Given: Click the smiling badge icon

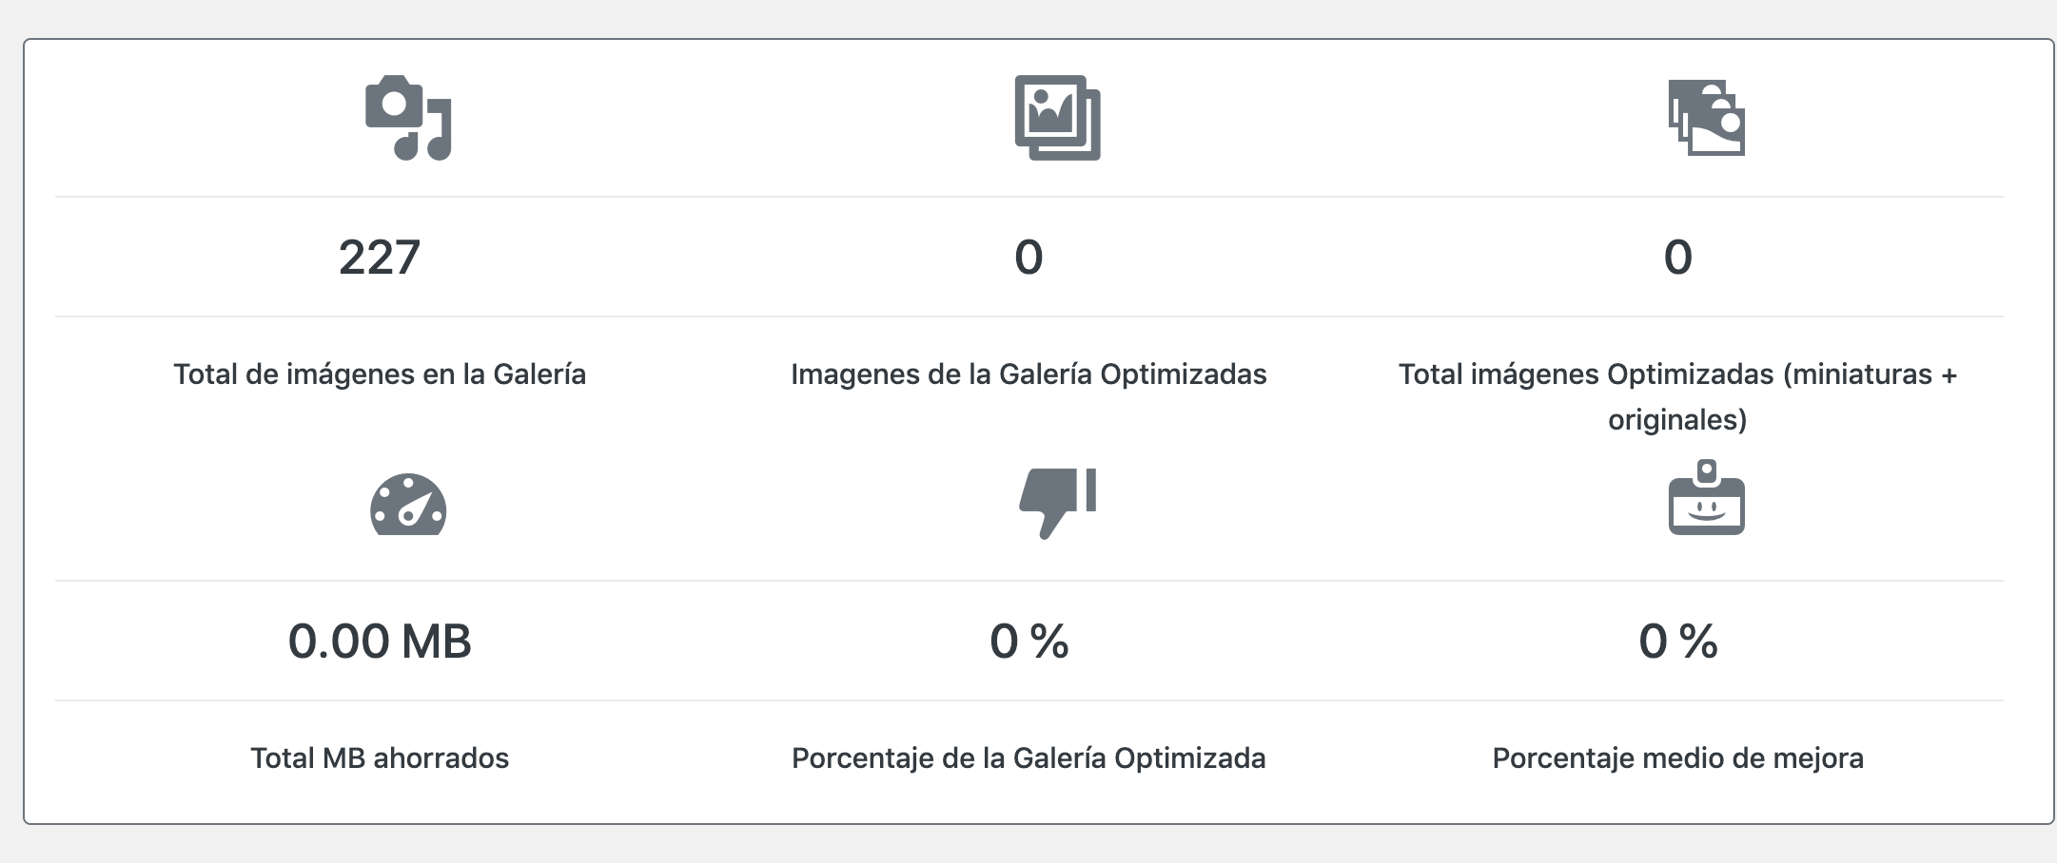Looking at the screenshot, I should (x=1706, y=497).
